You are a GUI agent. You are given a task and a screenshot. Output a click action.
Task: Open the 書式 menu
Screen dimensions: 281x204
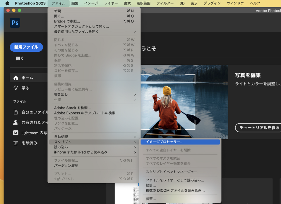tap(127, 3)
